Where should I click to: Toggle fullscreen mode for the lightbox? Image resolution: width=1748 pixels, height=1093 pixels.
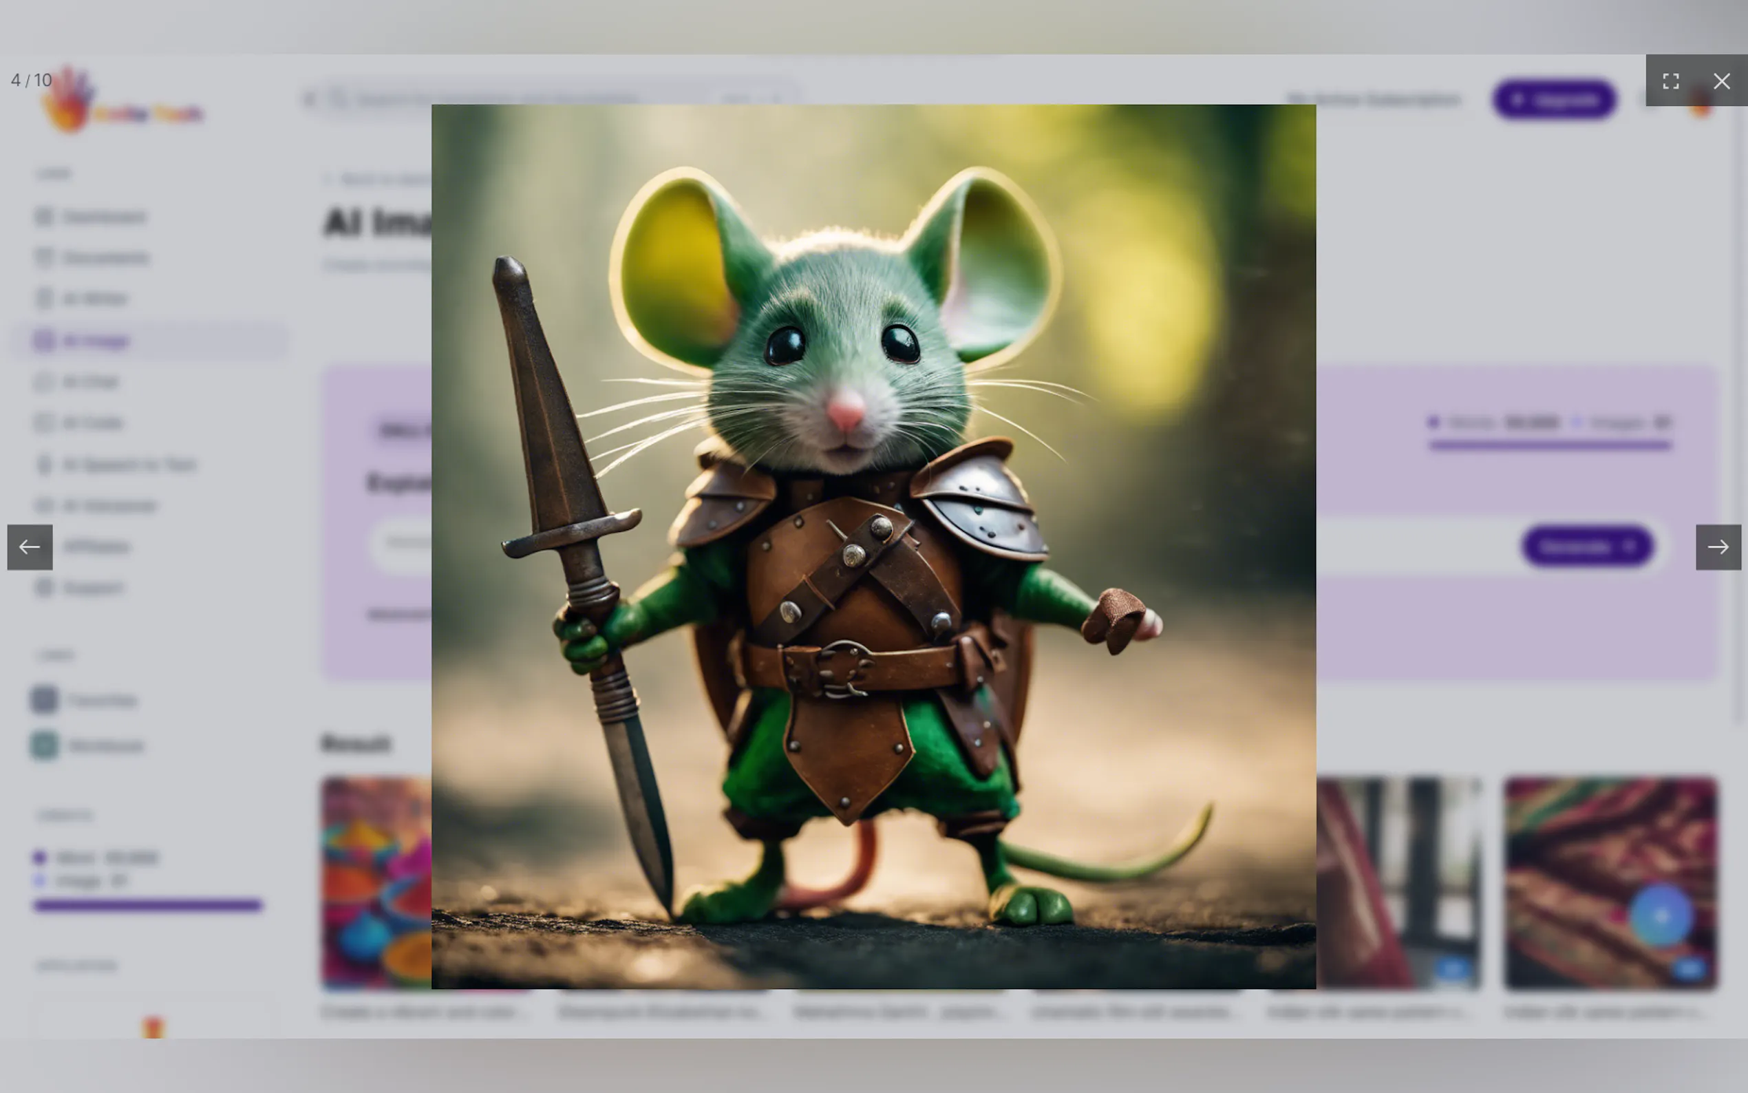pyautogui.click(x=1670, y=81)
